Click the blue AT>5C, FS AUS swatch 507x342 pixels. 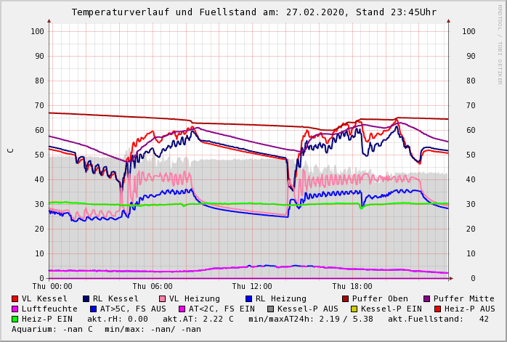pos(94,309)
